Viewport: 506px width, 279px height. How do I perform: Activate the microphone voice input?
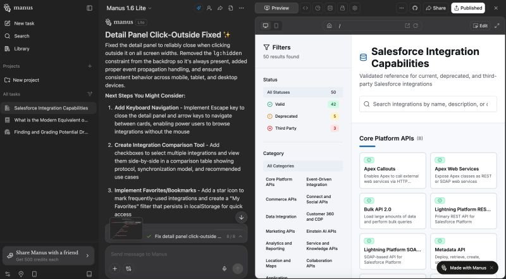click(x=225, y=269)
